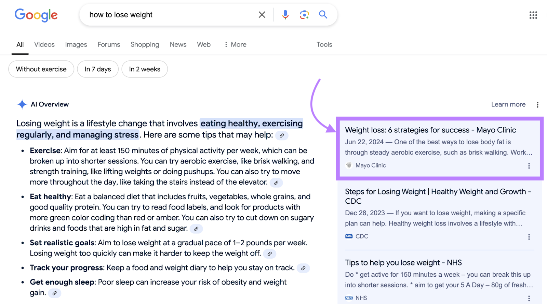The height and width of the screenshot is (304, 547).
Task: Click the magnifying glass search button
Action: tap(323, 15)
